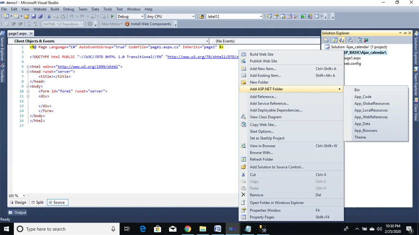
Task: Select App_Code from ASP.NET folder submenu
Action: (x=376, y=97)
